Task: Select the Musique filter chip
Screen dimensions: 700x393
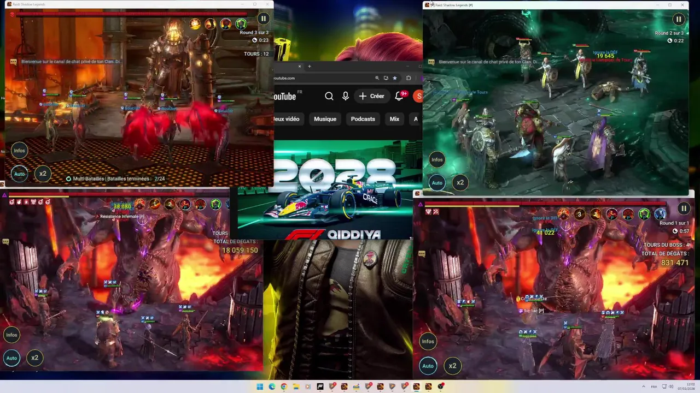Action: click(325, 119)
